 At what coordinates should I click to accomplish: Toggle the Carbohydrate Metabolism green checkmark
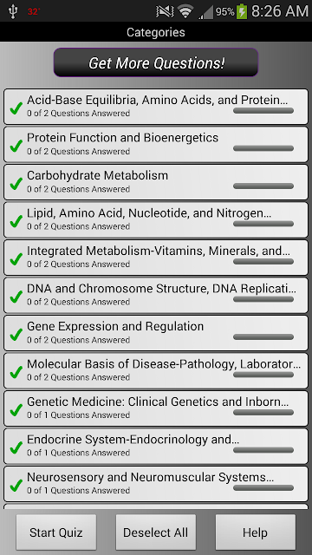click(x=16, y=184)
